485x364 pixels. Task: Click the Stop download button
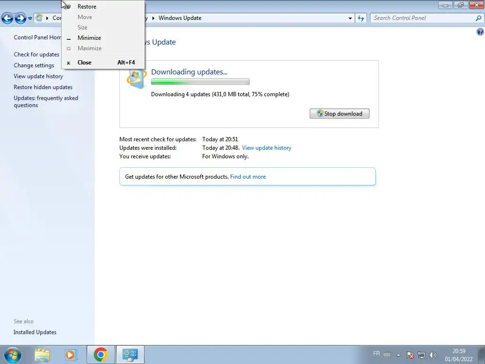(x=339, y=114)
